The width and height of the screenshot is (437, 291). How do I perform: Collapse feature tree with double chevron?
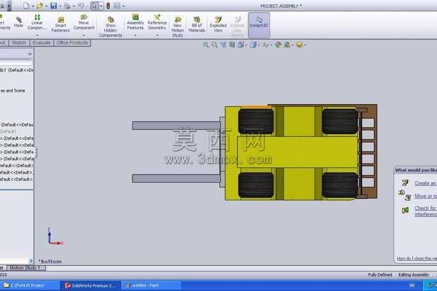[30, 54]
